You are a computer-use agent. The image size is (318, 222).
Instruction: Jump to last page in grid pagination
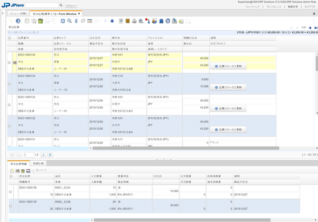tap(50, 155)
